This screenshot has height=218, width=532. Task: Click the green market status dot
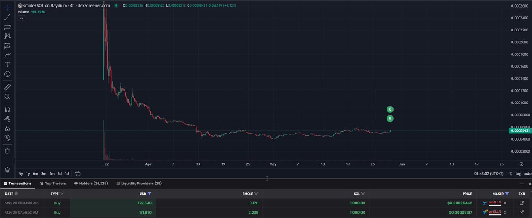(116, 5)
